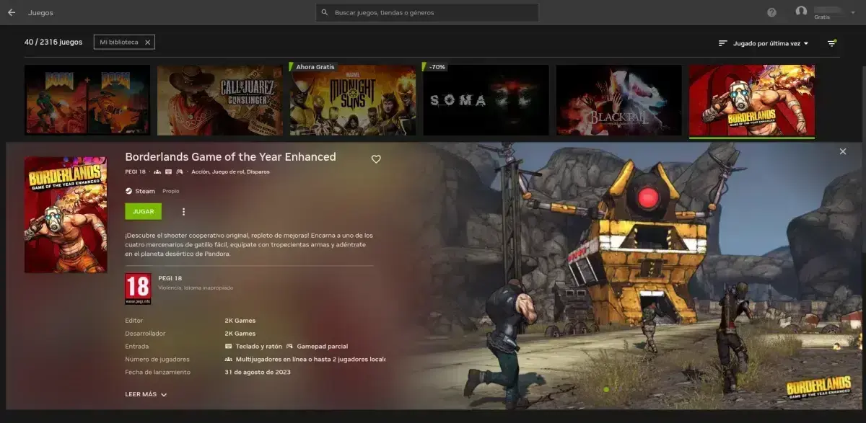Image resolution: width=866 pixels, height=423 pixels.
Task: Launch the game with JUGAR button
Action: pyautogui.click(x=144, y=211)
